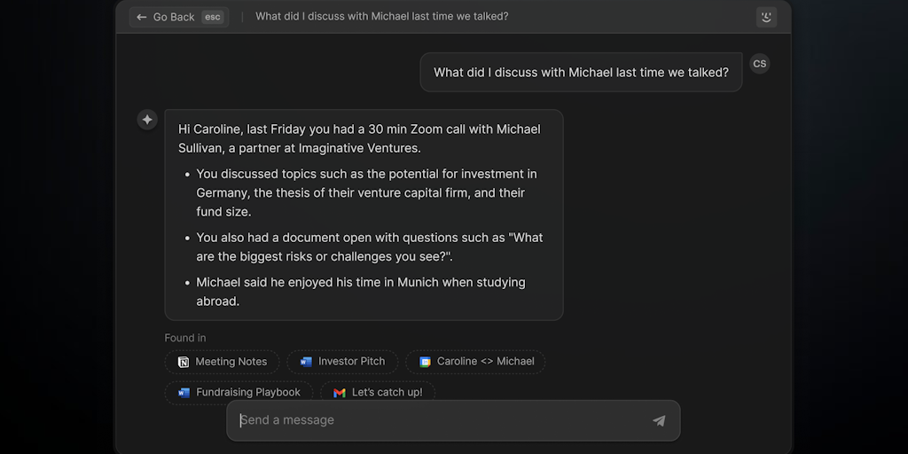Click the back arrow in the header
Screen dimensions: 908x454
(x=142, y=17)
